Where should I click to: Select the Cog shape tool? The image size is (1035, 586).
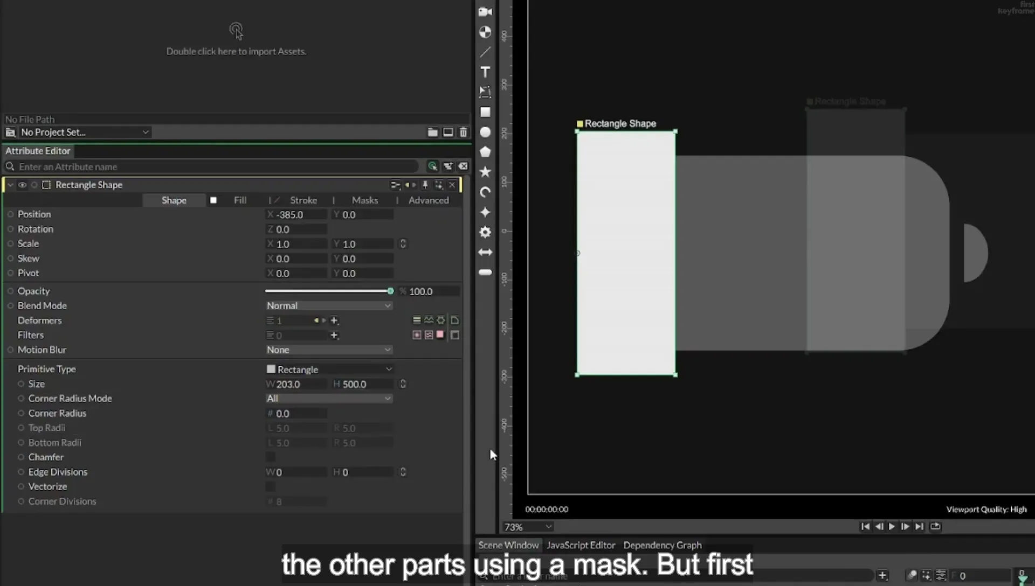point(485,232)
